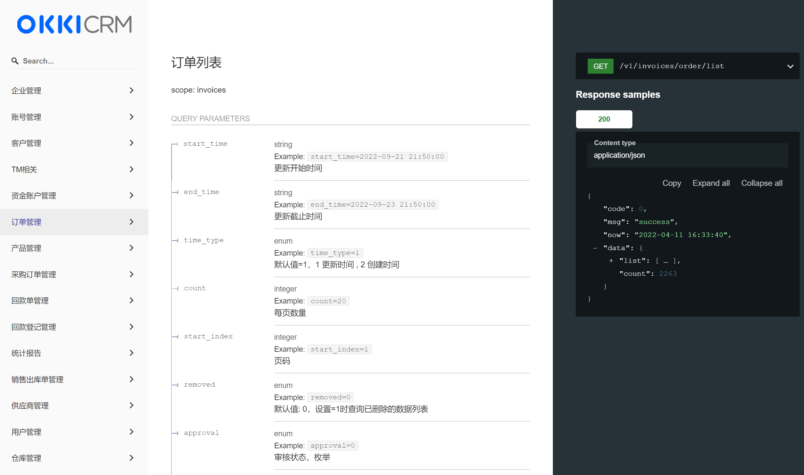Open the 企业管理 menu section

click(x=74, y=91)
